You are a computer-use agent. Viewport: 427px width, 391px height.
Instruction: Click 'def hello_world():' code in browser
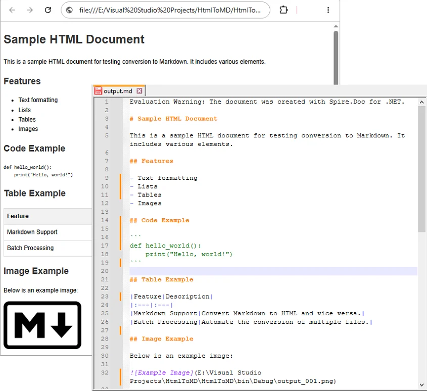click(27, 167)
